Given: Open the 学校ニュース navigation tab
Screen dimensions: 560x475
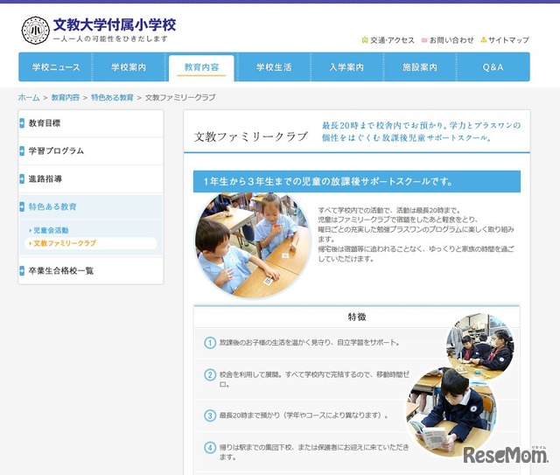Looking at the screenshot, I should tap(56, 67).
